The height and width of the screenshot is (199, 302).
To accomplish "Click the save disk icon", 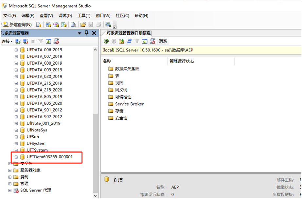I will click(x=91, y=25).
